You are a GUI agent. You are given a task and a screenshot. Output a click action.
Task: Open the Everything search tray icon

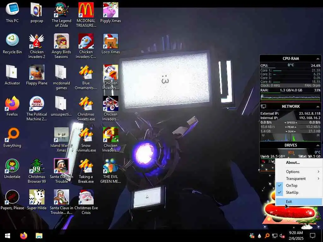pyautogui.click(x=267, y=236)
